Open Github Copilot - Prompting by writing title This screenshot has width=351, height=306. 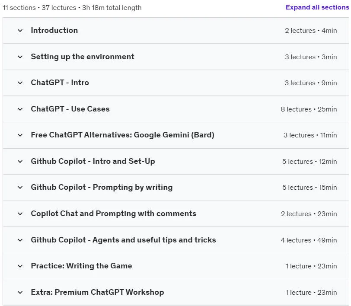pos(102,188)
